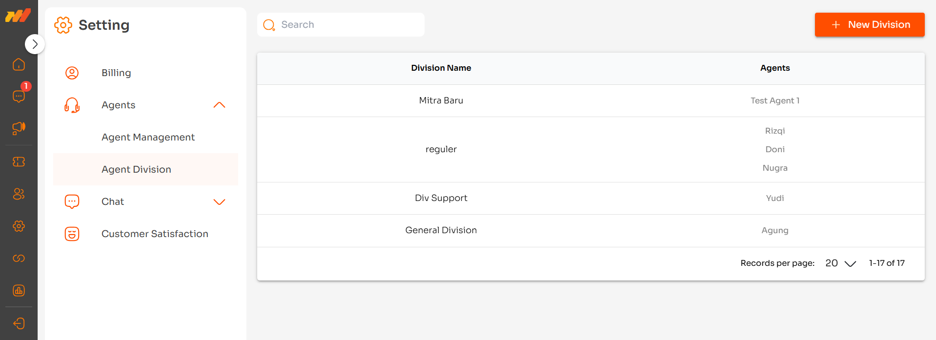Open the integration link icon
The image size is (936, 340).
[19, 259]
